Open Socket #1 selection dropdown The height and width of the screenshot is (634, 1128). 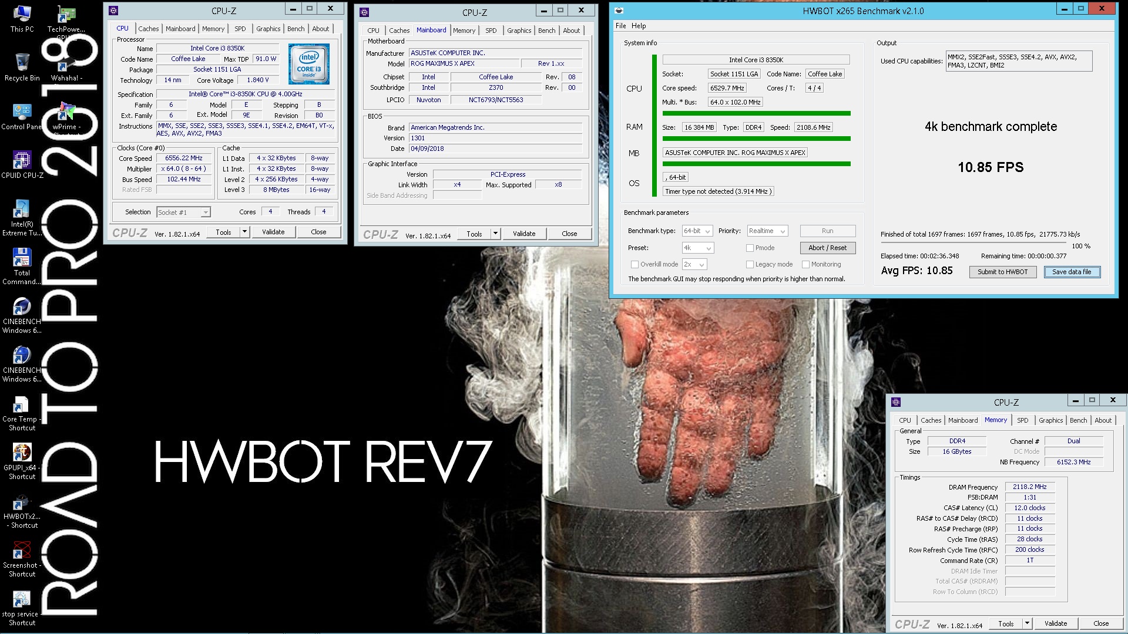pos(183,213)
